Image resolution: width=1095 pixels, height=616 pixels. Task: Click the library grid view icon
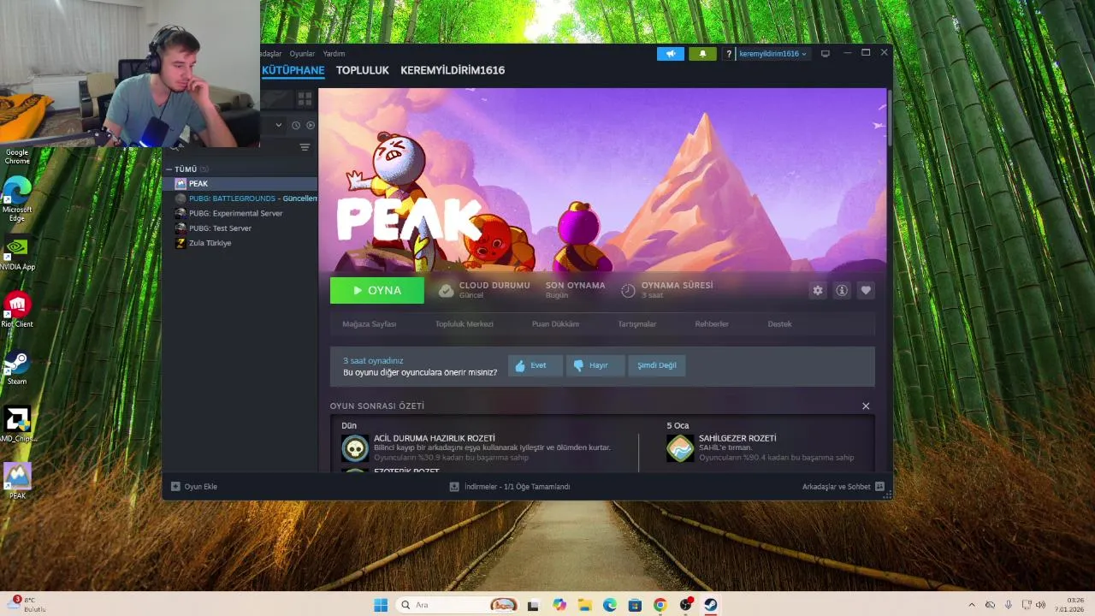pos(305,99)
